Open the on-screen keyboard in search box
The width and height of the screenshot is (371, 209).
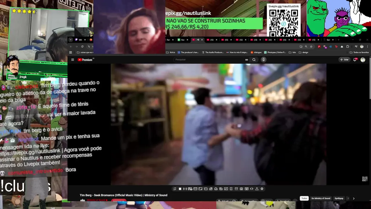click(247, 60)
